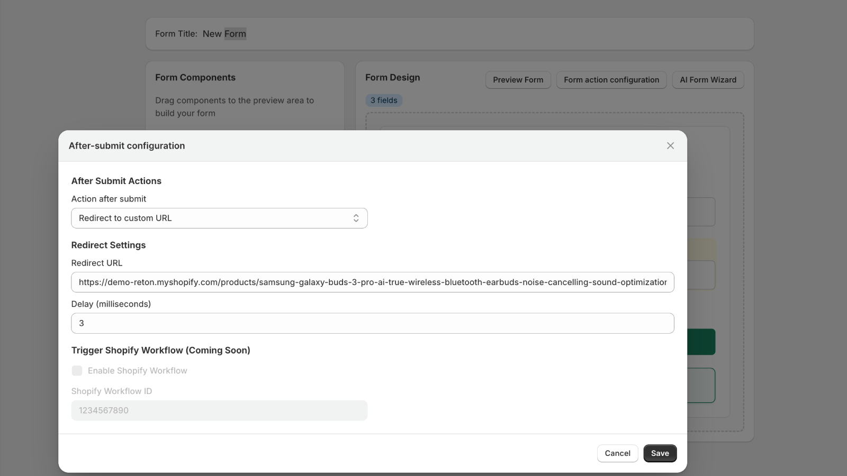The image size is (847, 476).
Task: Change the "Redirect to custom URL" selection
Action: pos(219,217)
